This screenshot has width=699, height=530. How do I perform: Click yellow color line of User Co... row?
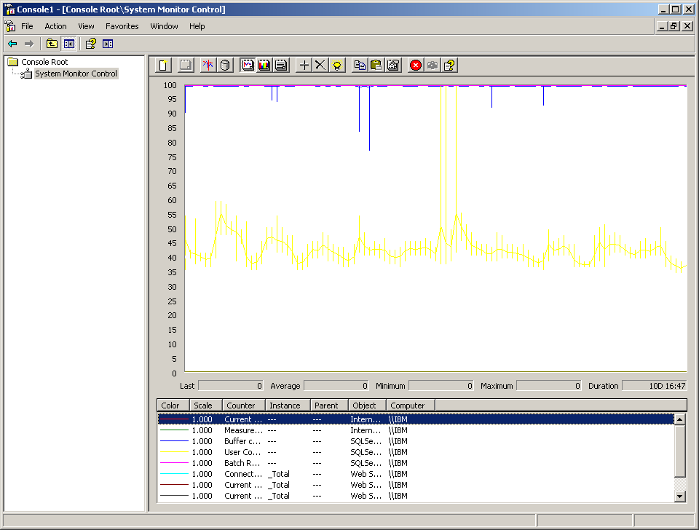174,452
